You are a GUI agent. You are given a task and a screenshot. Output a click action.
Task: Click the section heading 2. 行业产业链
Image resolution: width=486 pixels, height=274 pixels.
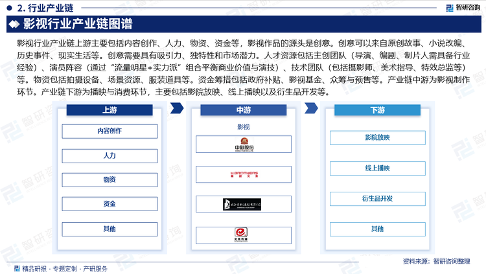coord(45,8)
